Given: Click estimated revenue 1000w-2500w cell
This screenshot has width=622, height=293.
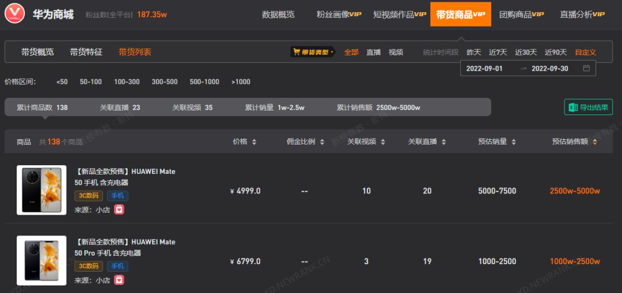Looking at the screenshot, I should (x=575, y=262).
